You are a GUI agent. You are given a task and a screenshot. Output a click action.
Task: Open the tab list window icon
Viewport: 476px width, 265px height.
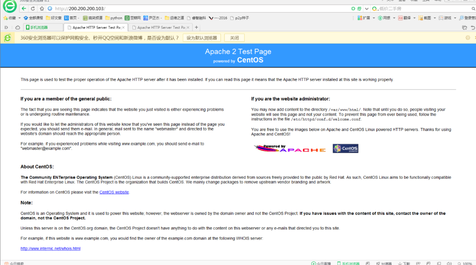(465, 28)
